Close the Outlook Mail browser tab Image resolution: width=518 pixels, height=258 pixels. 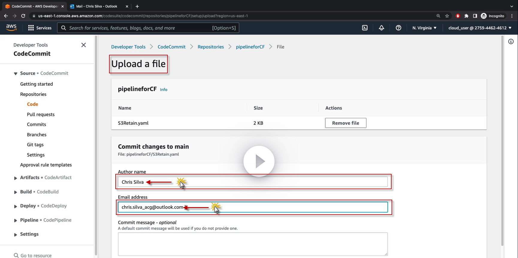[127, 6]
